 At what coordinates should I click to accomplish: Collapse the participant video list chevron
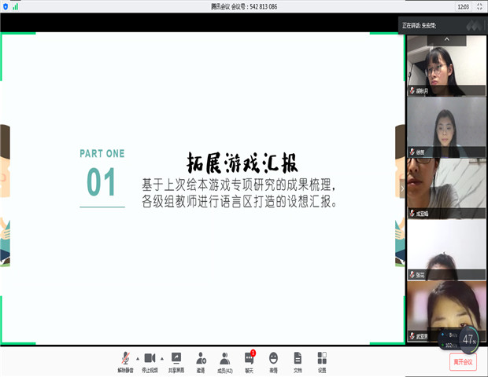tap(446, 40)
